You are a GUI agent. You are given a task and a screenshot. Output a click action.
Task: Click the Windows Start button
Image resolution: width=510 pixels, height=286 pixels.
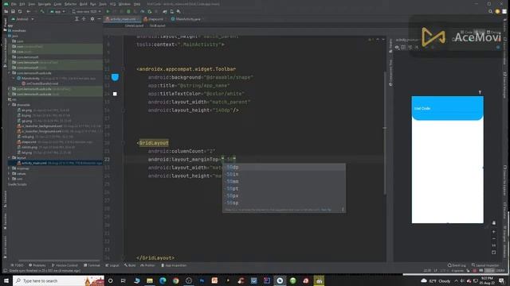6,280
